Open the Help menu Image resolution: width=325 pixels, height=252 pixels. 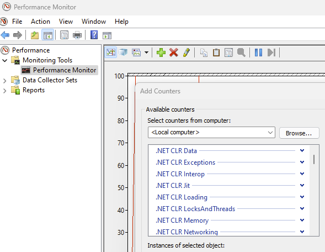point(121,22)
